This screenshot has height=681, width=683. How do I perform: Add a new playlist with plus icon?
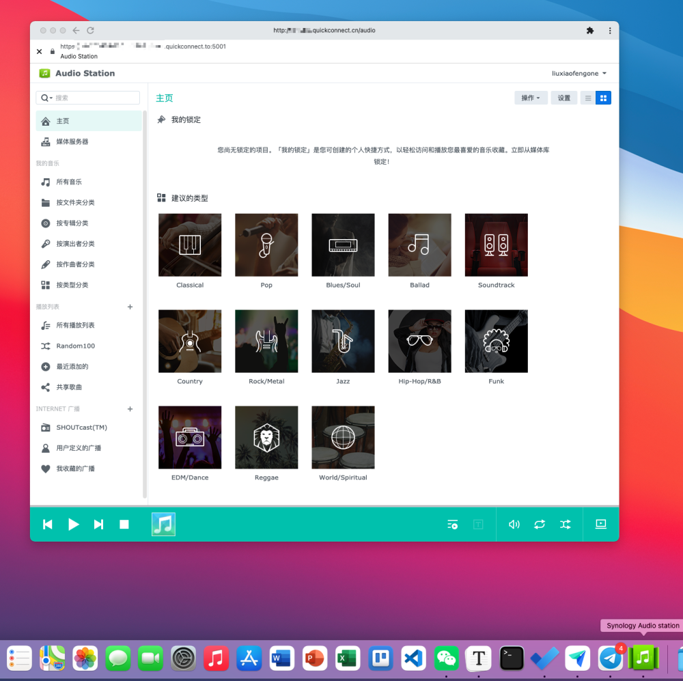[130, 307]
